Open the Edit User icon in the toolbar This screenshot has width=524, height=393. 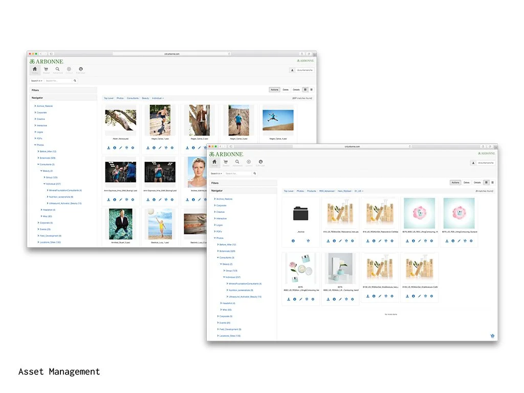(x=260, y=162)
